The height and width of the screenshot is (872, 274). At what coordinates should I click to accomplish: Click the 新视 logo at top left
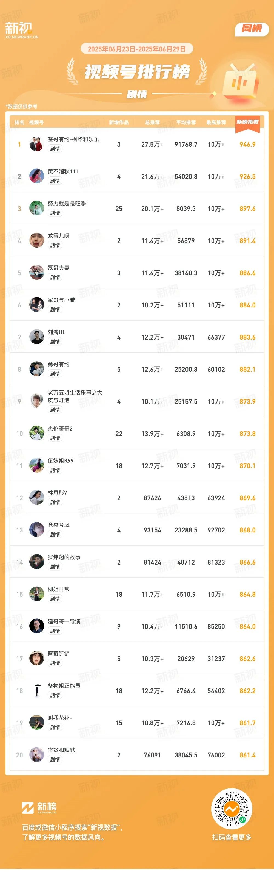[x=22, y=30]
